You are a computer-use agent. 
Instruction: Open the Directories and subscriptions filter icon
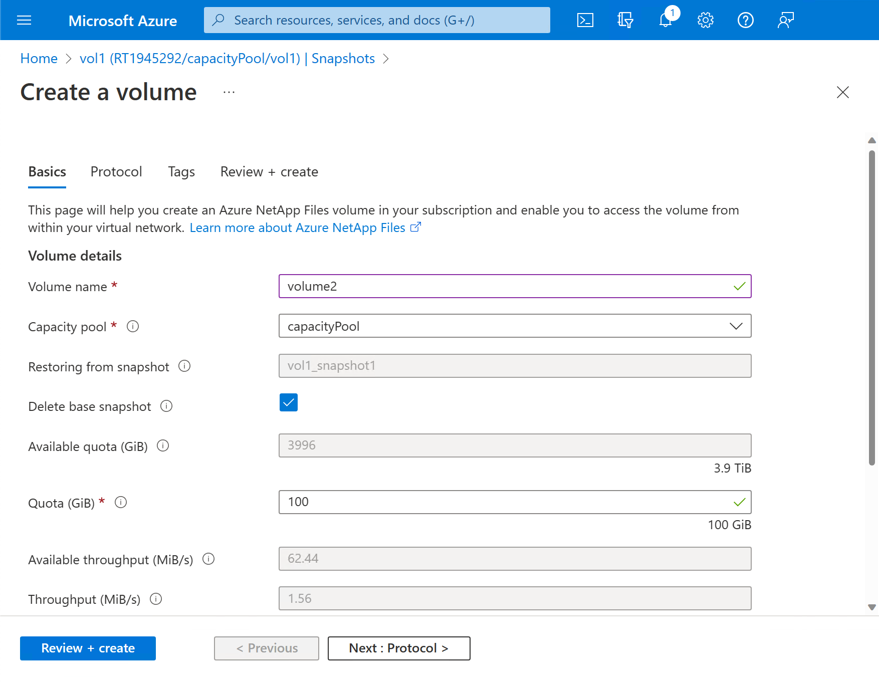pyautogui.click(x=625, y=20)
